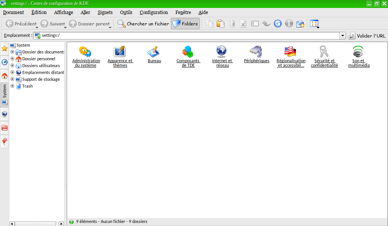Click the Undo arrow icon
Image resolution: width=388 pixels, height=226 pixels.
266,24
